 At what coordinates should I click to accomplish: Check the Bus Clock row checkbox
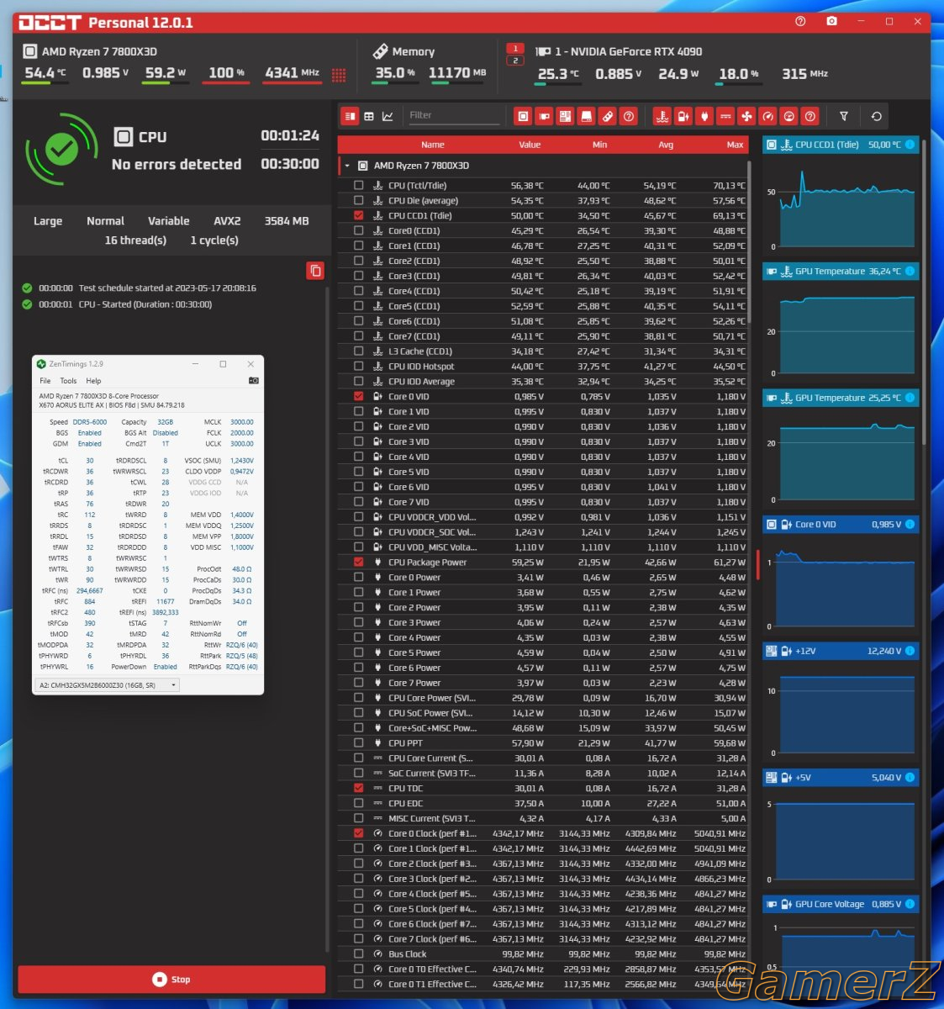pos(359,954)
